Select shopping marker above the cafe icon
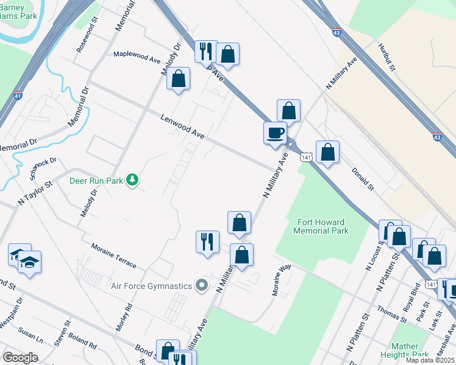 pyautogui.click(x=288, y=111)
